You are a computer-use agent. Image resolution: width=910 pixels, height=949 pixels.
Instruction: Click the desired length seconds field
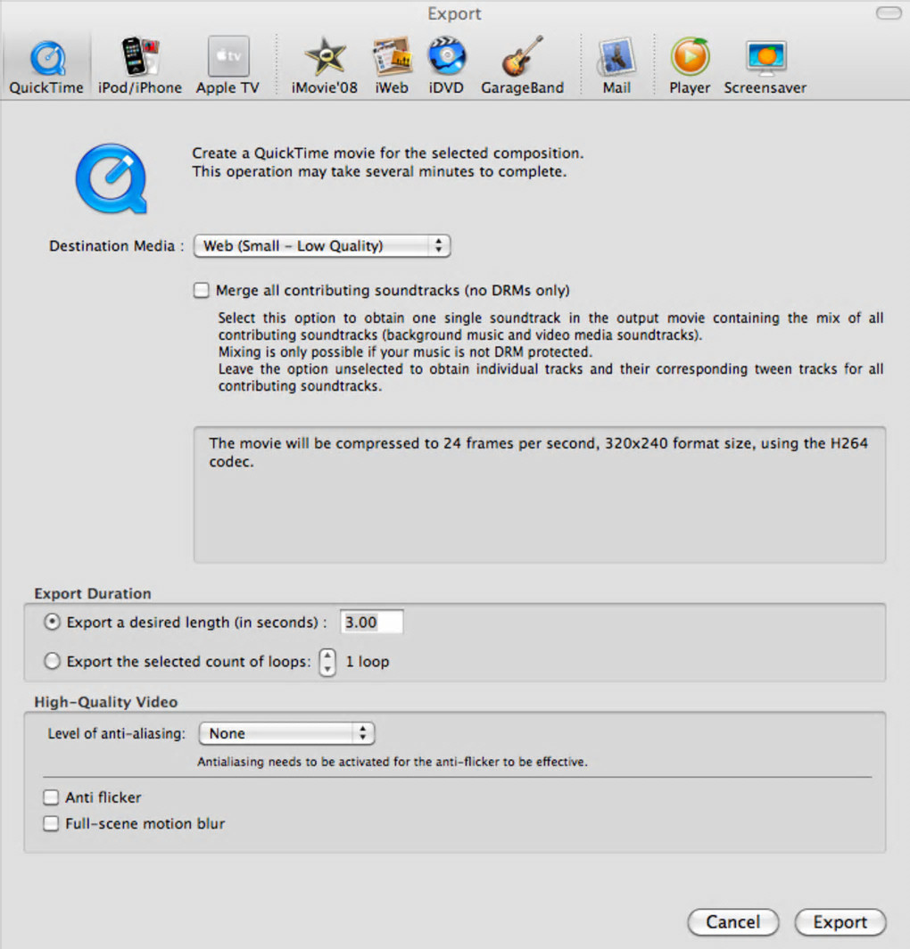click(371, 623)
